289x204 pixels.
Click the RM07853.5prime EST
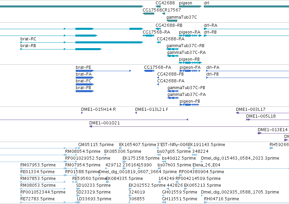[43, 182]
